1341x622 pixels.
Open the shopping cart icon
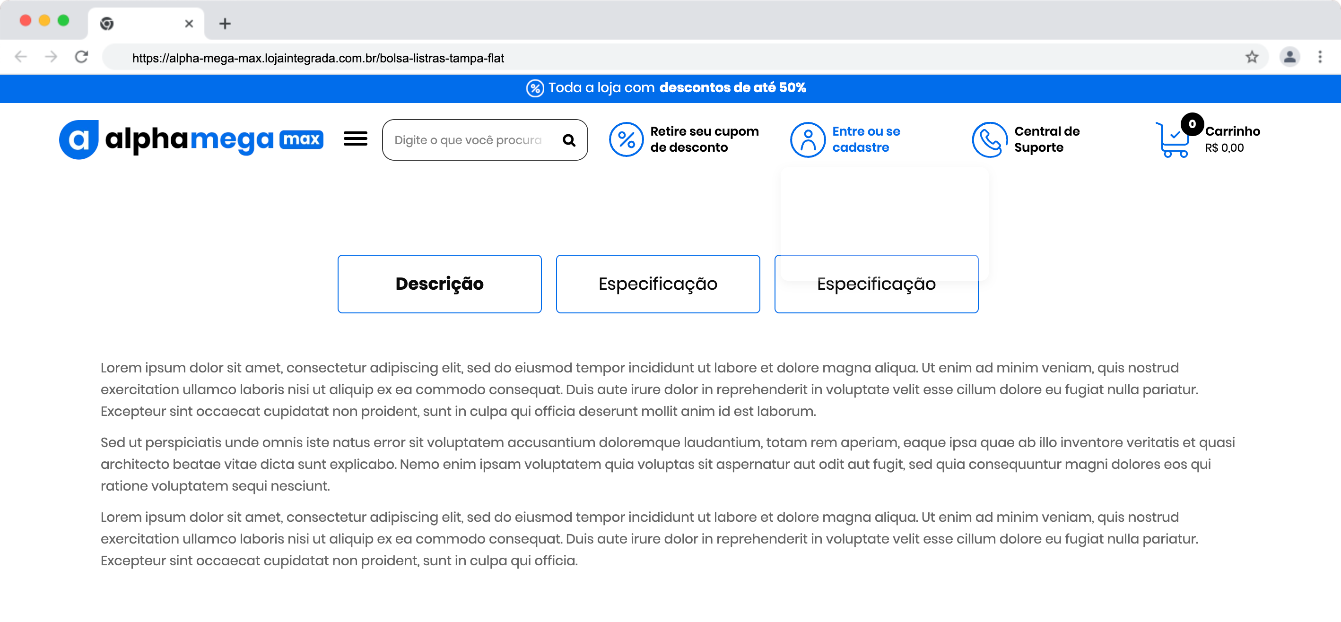[x=1173, y=139]
